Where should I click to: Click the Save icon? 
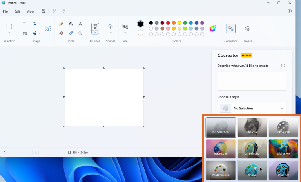click(44, 11)
